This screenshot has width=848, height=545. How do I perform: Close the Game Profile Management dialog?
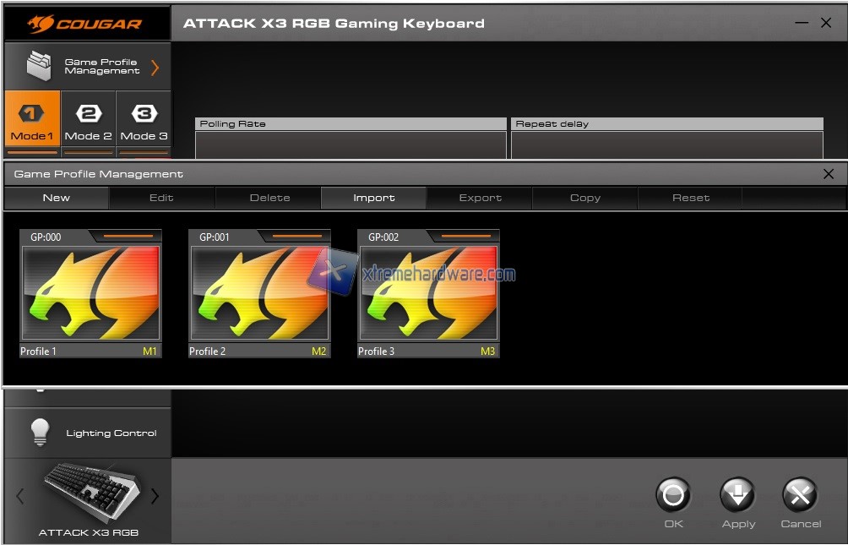point(828,174)
